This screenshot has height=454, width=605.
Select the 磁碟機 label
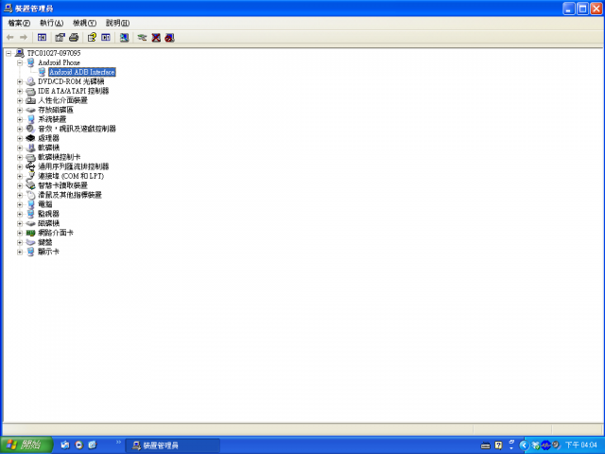pos(48,223)
